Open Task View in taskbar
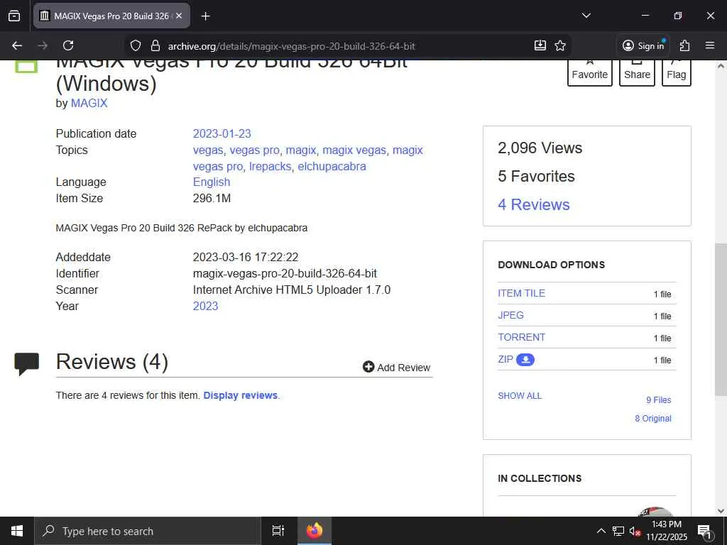 [x=278, y=531]
